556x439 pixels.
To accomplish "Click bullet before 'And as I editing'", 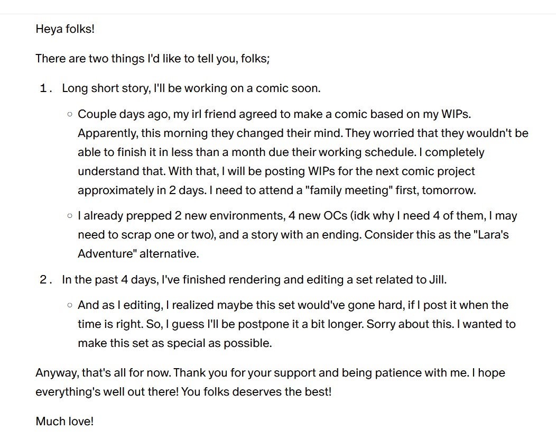I will coord(70,305).
